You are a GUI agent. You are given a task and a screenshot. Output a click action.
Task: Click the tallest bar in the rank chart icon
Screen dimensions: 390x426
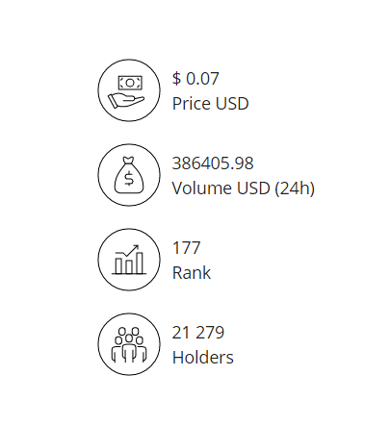coord(140,263)
